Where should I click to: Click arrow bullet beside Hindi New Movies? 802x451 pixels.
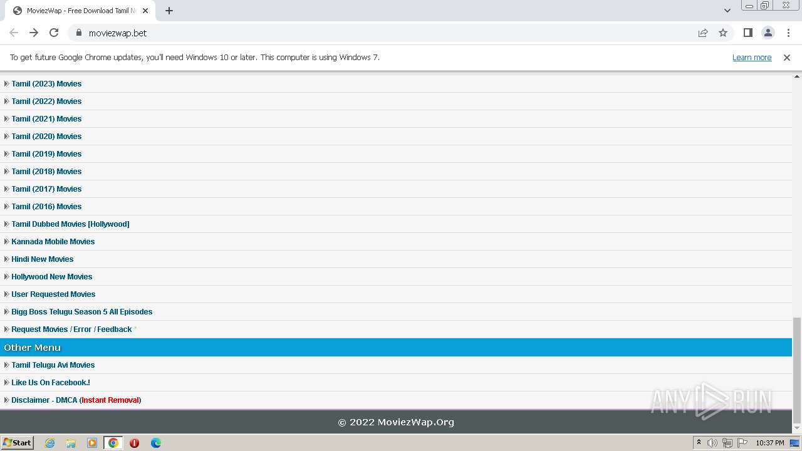click(6, 259)
